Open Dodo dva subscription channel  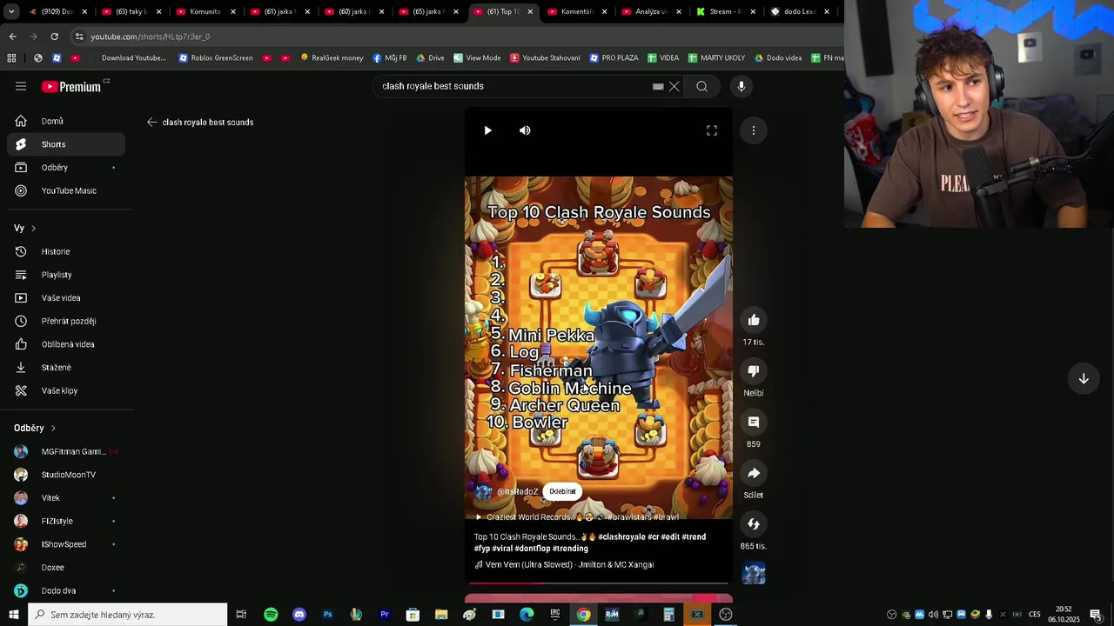(x=66, y=590)
